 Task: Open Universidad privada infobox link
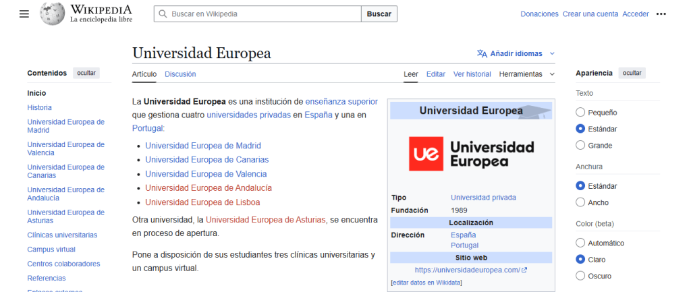483,198
